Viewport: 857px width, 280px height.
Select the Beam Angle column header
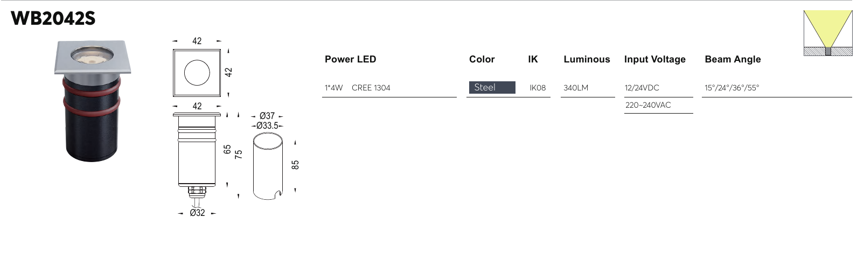click(733, 60)
